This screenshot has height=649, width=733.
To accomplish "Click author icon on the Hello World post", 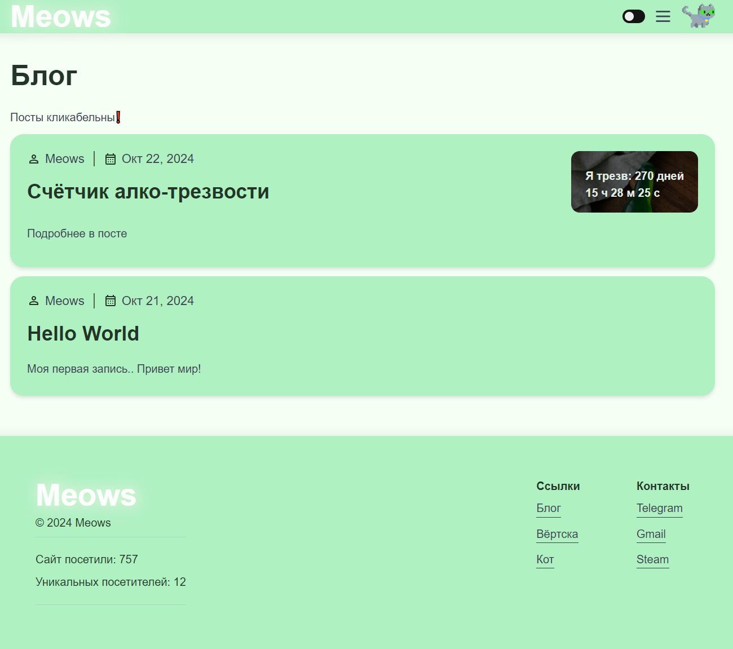I will (34, 301).
